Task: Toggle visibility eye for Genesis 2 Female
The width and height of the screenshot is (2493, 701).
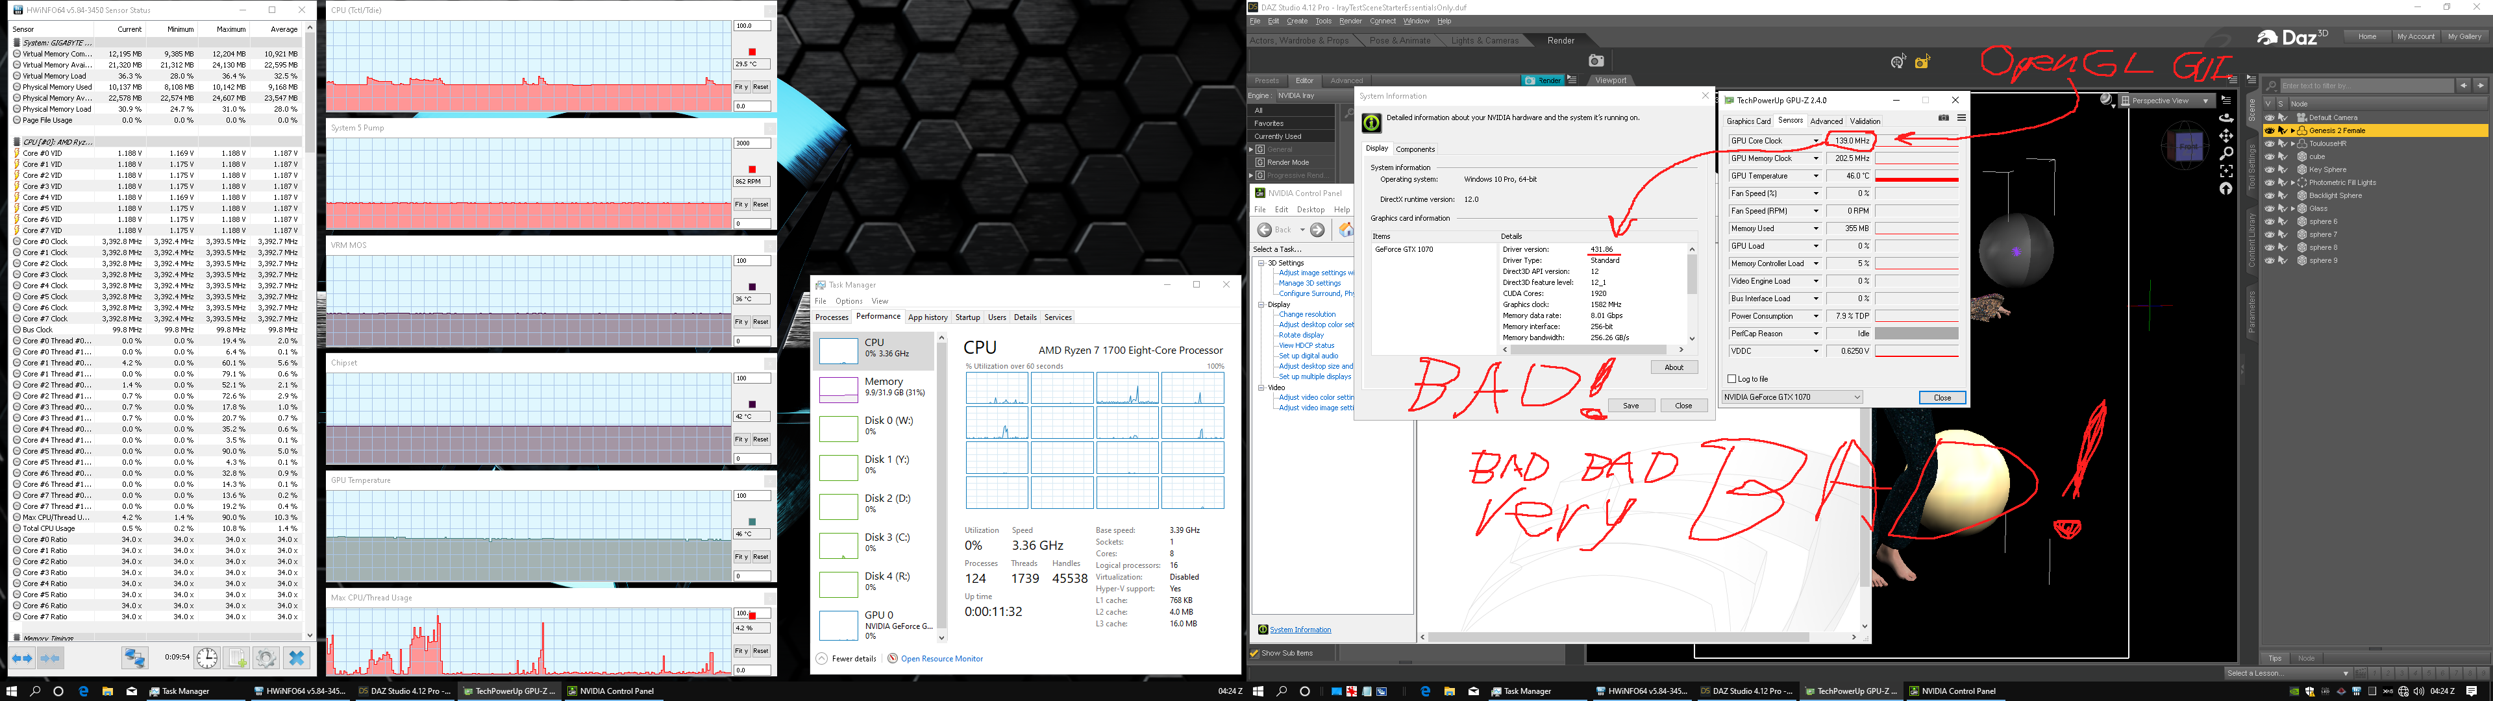Action: coord(2270,130)
